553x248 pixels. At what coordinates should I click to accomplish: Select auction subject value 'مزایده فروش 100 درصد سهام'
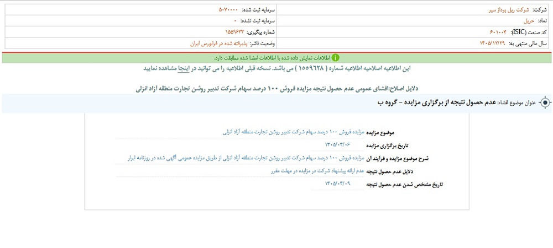pos(293,132)
